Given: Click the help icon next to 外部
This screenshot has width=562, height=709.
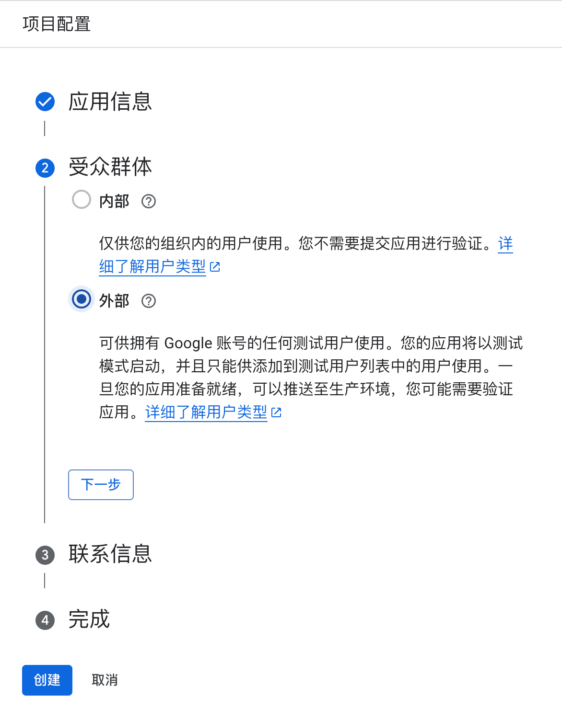Looking at the screenshot, I should 149,301.
